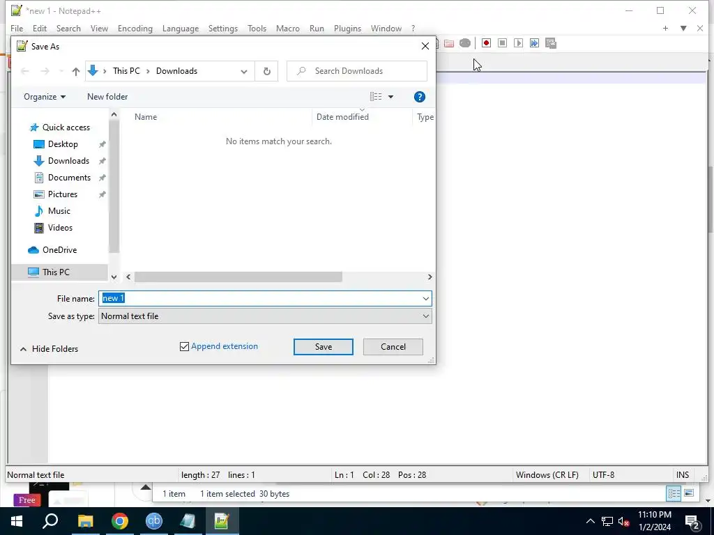
Task: Open the Edit menu
Action: (40, 28)
